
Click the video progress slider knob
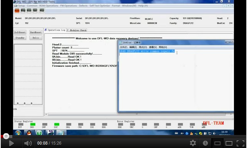(6, 136)
